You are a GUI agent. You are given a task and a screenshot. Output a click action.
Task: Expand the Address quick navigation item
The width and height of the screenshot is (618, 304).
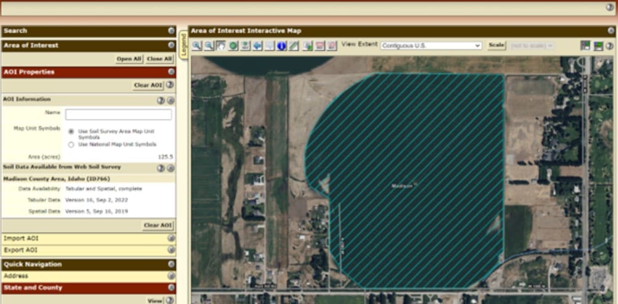click(171, 276)
